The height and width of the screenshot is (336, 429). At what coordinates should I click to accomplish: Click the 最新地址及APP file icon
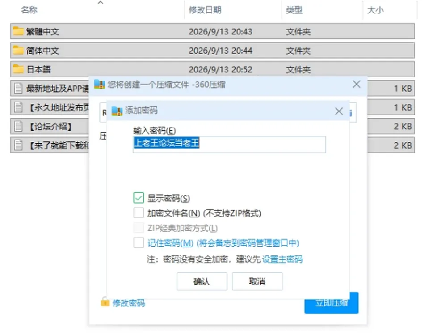(x=18, y=88)
